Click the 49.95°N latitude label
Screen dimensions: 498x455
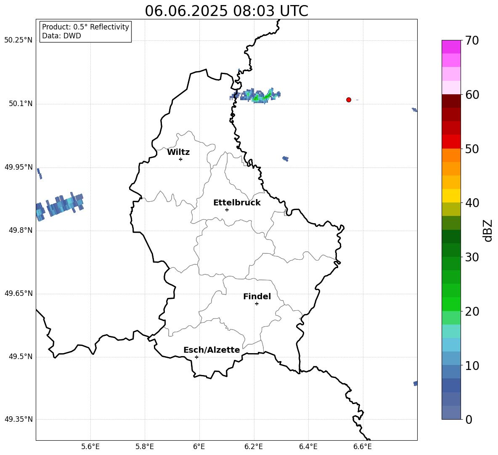[19, 167]
